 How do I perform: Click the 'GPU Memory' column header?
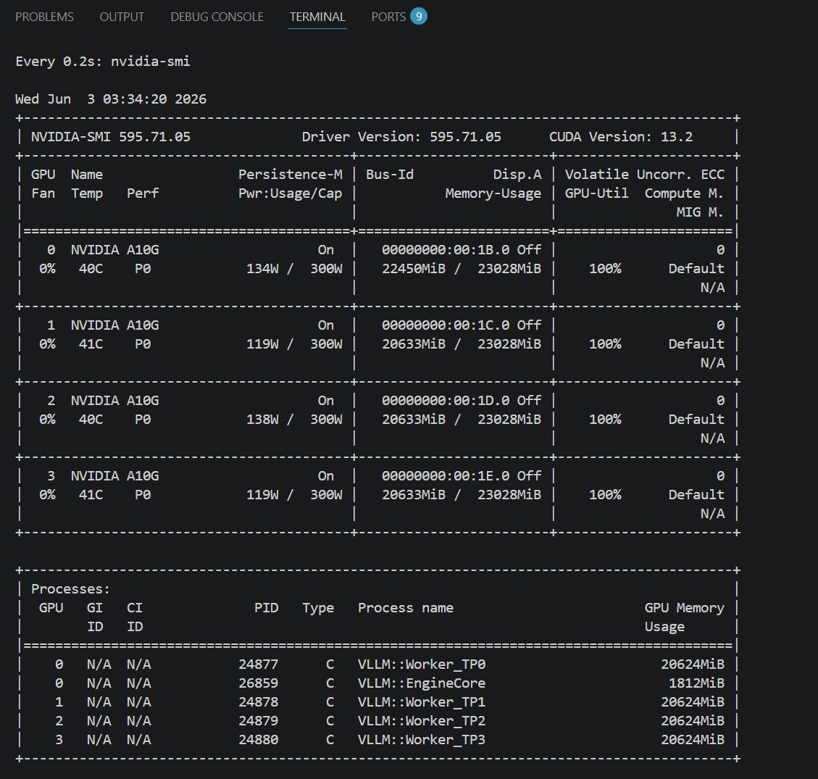[684, 609]
